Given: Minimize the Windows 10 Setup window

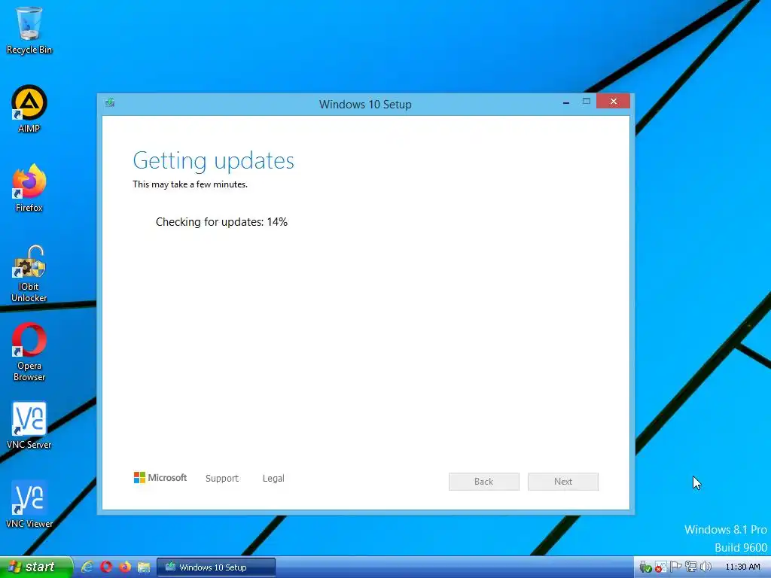Looking at the screenshot, I should [566, 102].
